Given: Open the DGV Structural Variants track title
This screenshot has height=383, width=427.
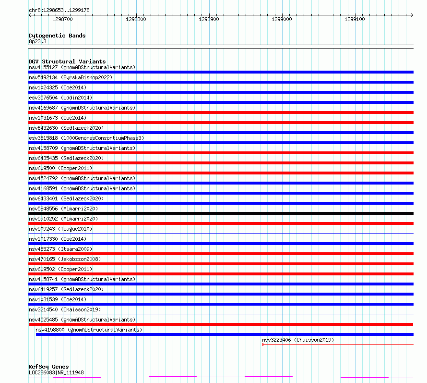Looking at the screenshot, I should [67, 62].
